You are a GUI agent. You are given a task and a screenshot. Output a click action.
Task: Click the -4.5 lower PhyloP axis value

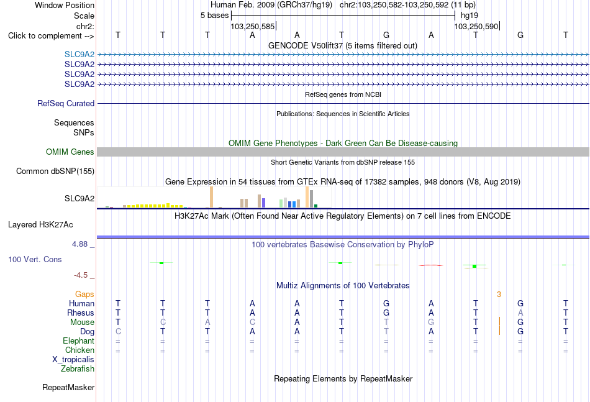coord(81,275)
